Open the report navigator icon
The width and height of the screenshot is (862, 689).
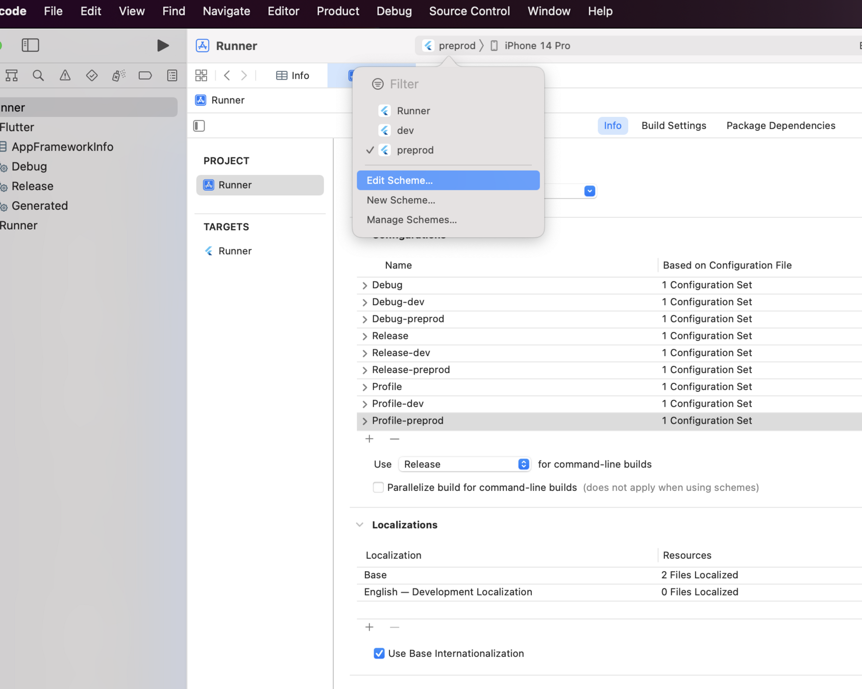[172, 76]
